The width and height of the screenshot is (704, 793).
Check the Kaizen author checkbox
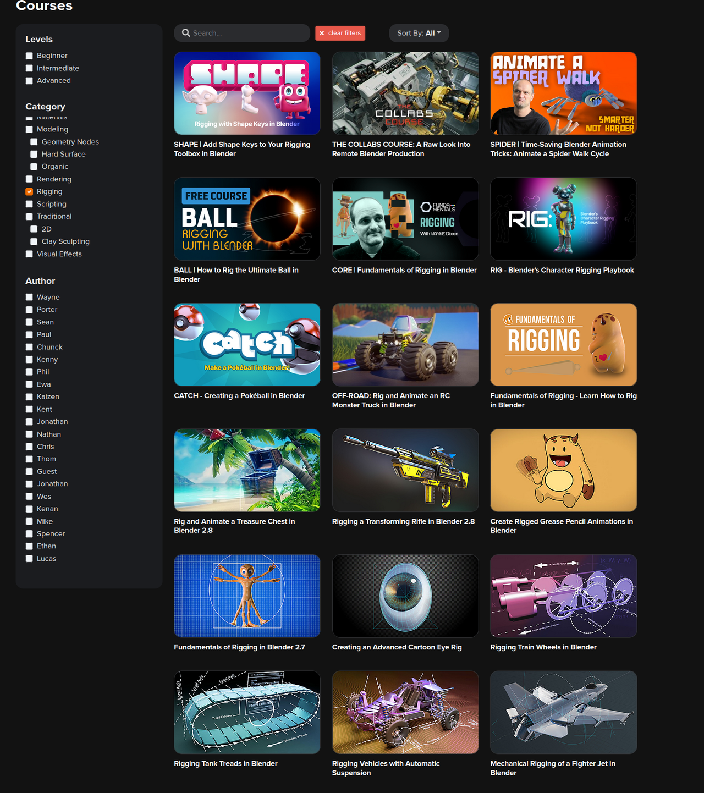coord(29,397)
